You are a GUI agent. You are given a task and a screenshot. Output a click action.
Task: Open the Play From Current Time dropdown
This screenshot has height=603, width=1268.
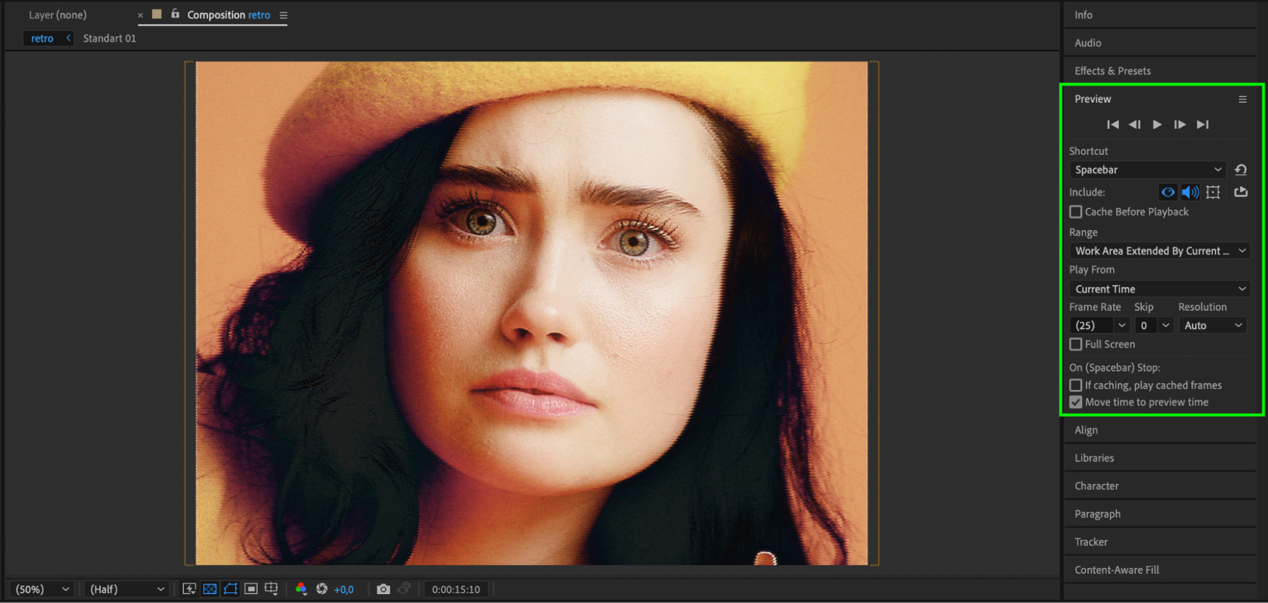coord(1160,289)
